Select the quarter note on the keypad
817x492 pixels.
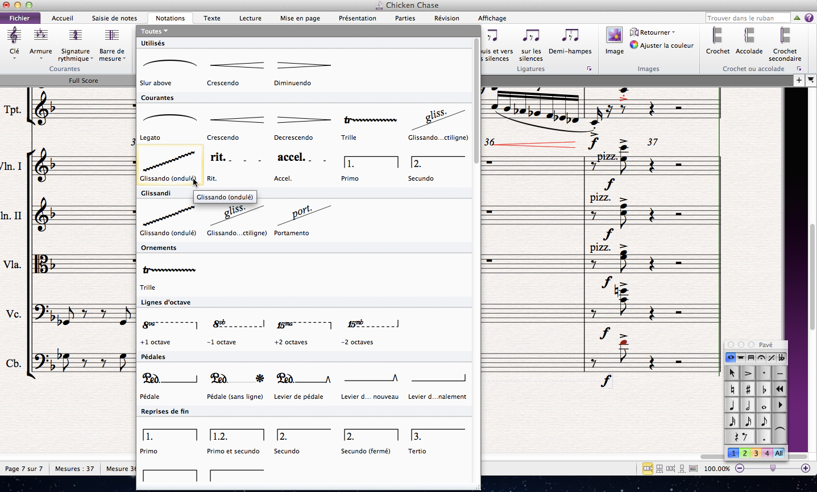[732, 405]
